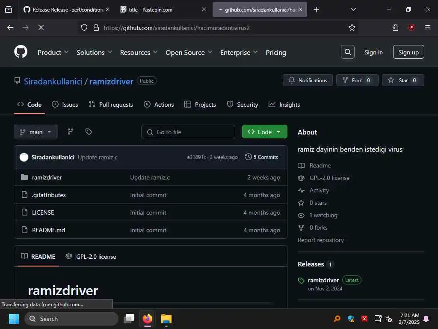Select the README tab
438x329 pixels.
(x=38, y=256)
